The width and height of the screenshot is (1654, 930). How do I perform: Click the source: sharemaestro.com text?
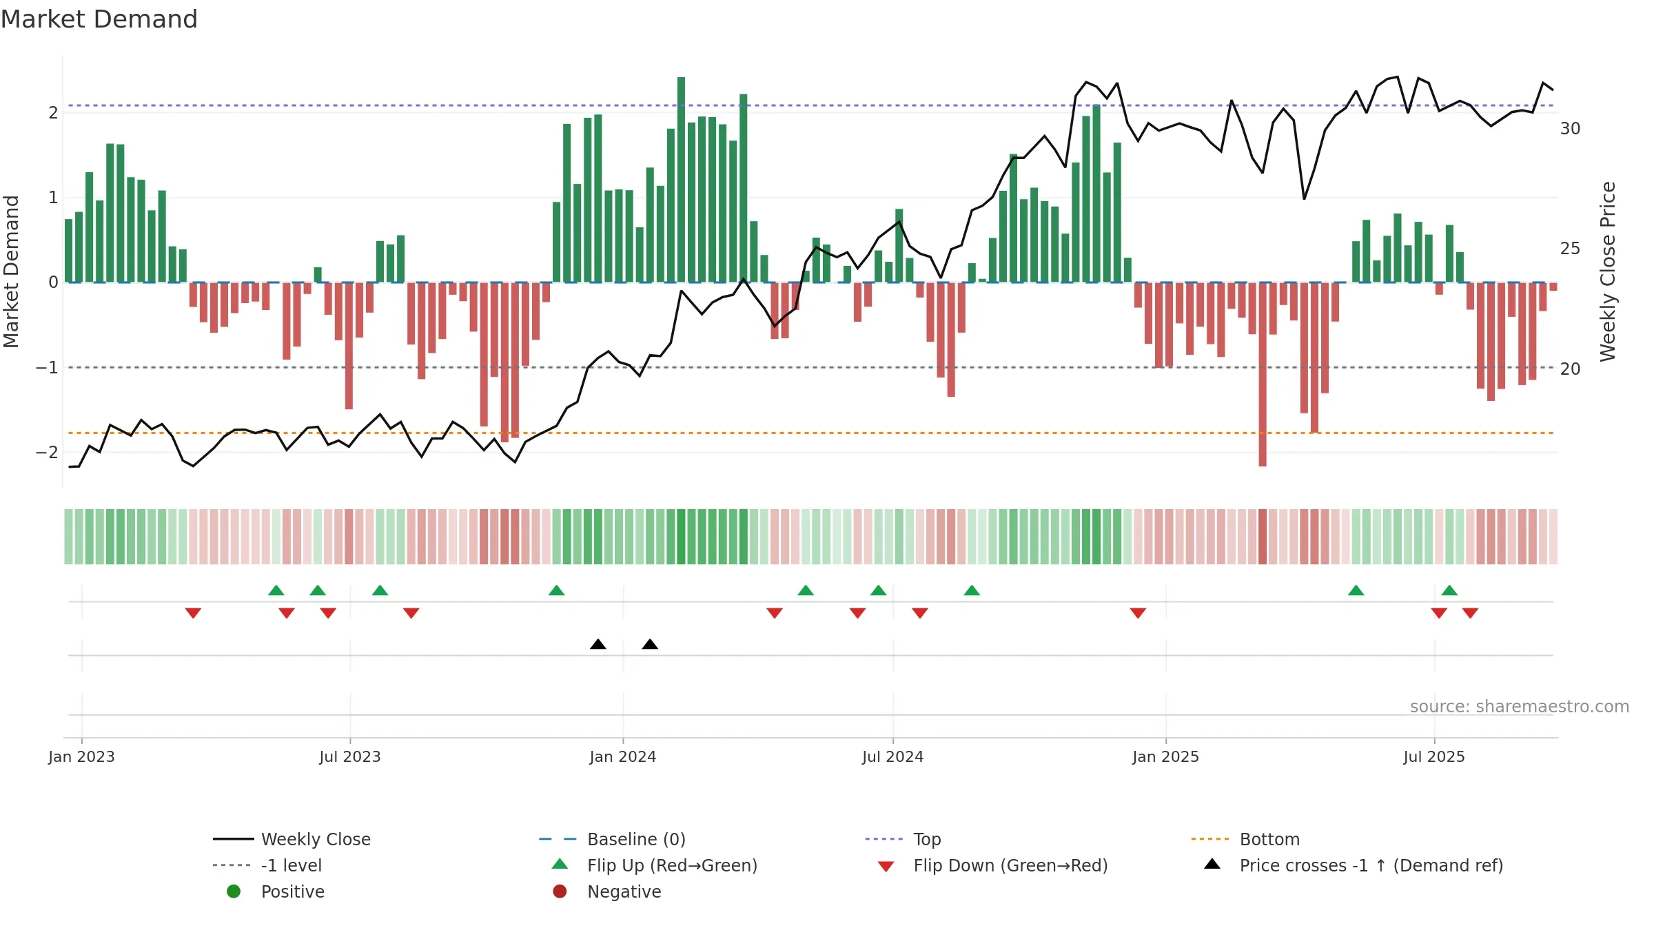[1520, 707]
